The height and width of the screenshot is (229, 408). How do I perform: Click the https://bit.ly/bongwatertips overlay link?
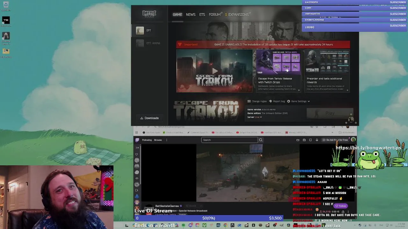click(x=368, y=148)
